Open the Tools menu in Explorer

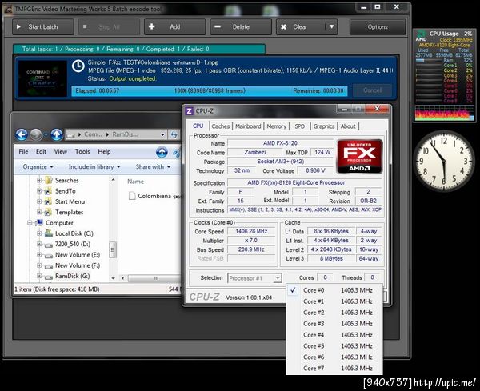pos(82,151)
